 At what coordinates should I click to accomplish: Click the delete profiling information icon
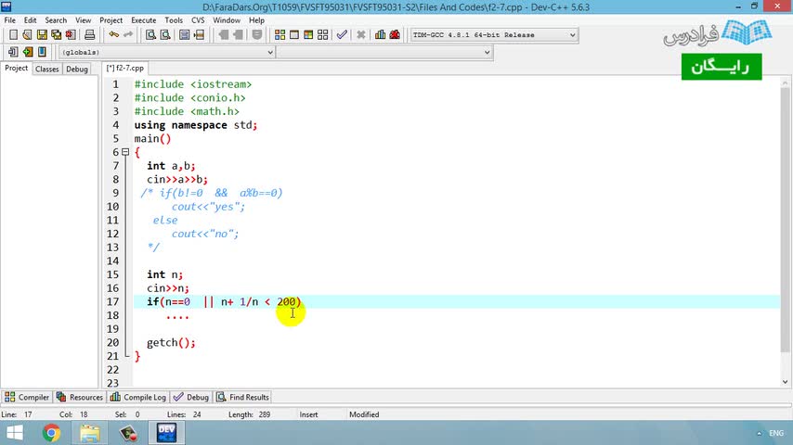(x=395, y=35)
